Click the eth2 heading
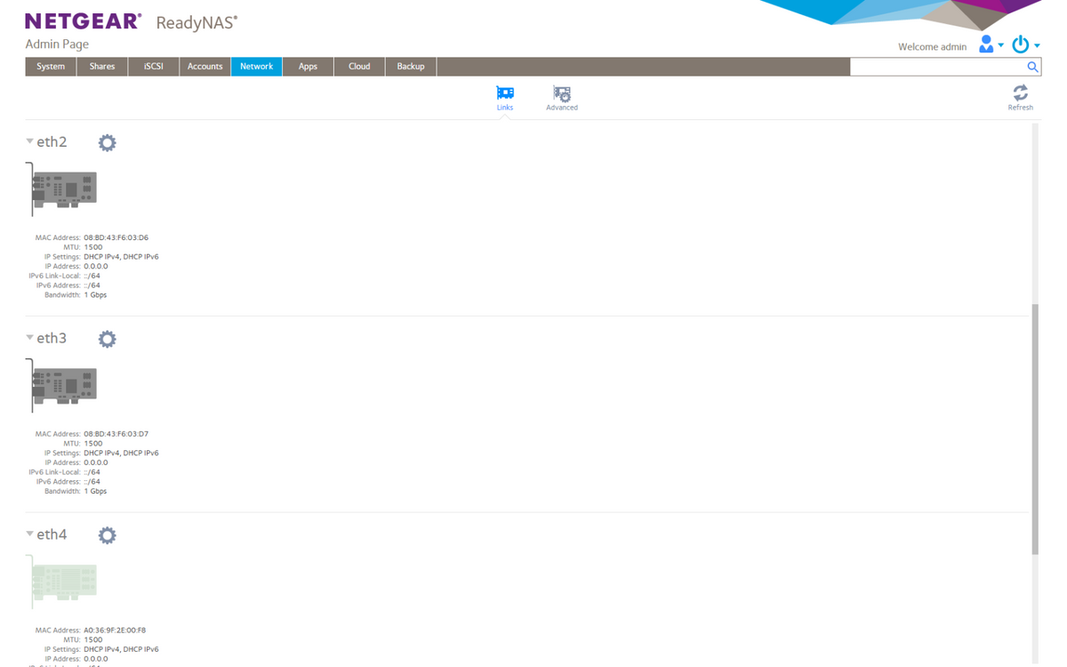 click(x=52, y=142)
